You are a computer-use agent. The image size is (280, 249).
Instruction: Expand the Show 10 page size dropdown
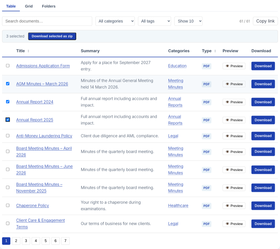pos(188,21)
